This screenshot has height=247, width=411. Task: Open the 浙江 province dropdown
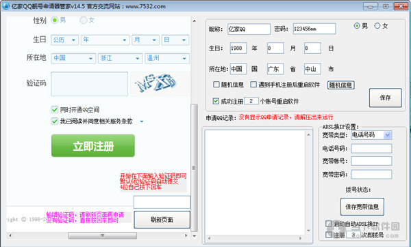tap(121, 58)
